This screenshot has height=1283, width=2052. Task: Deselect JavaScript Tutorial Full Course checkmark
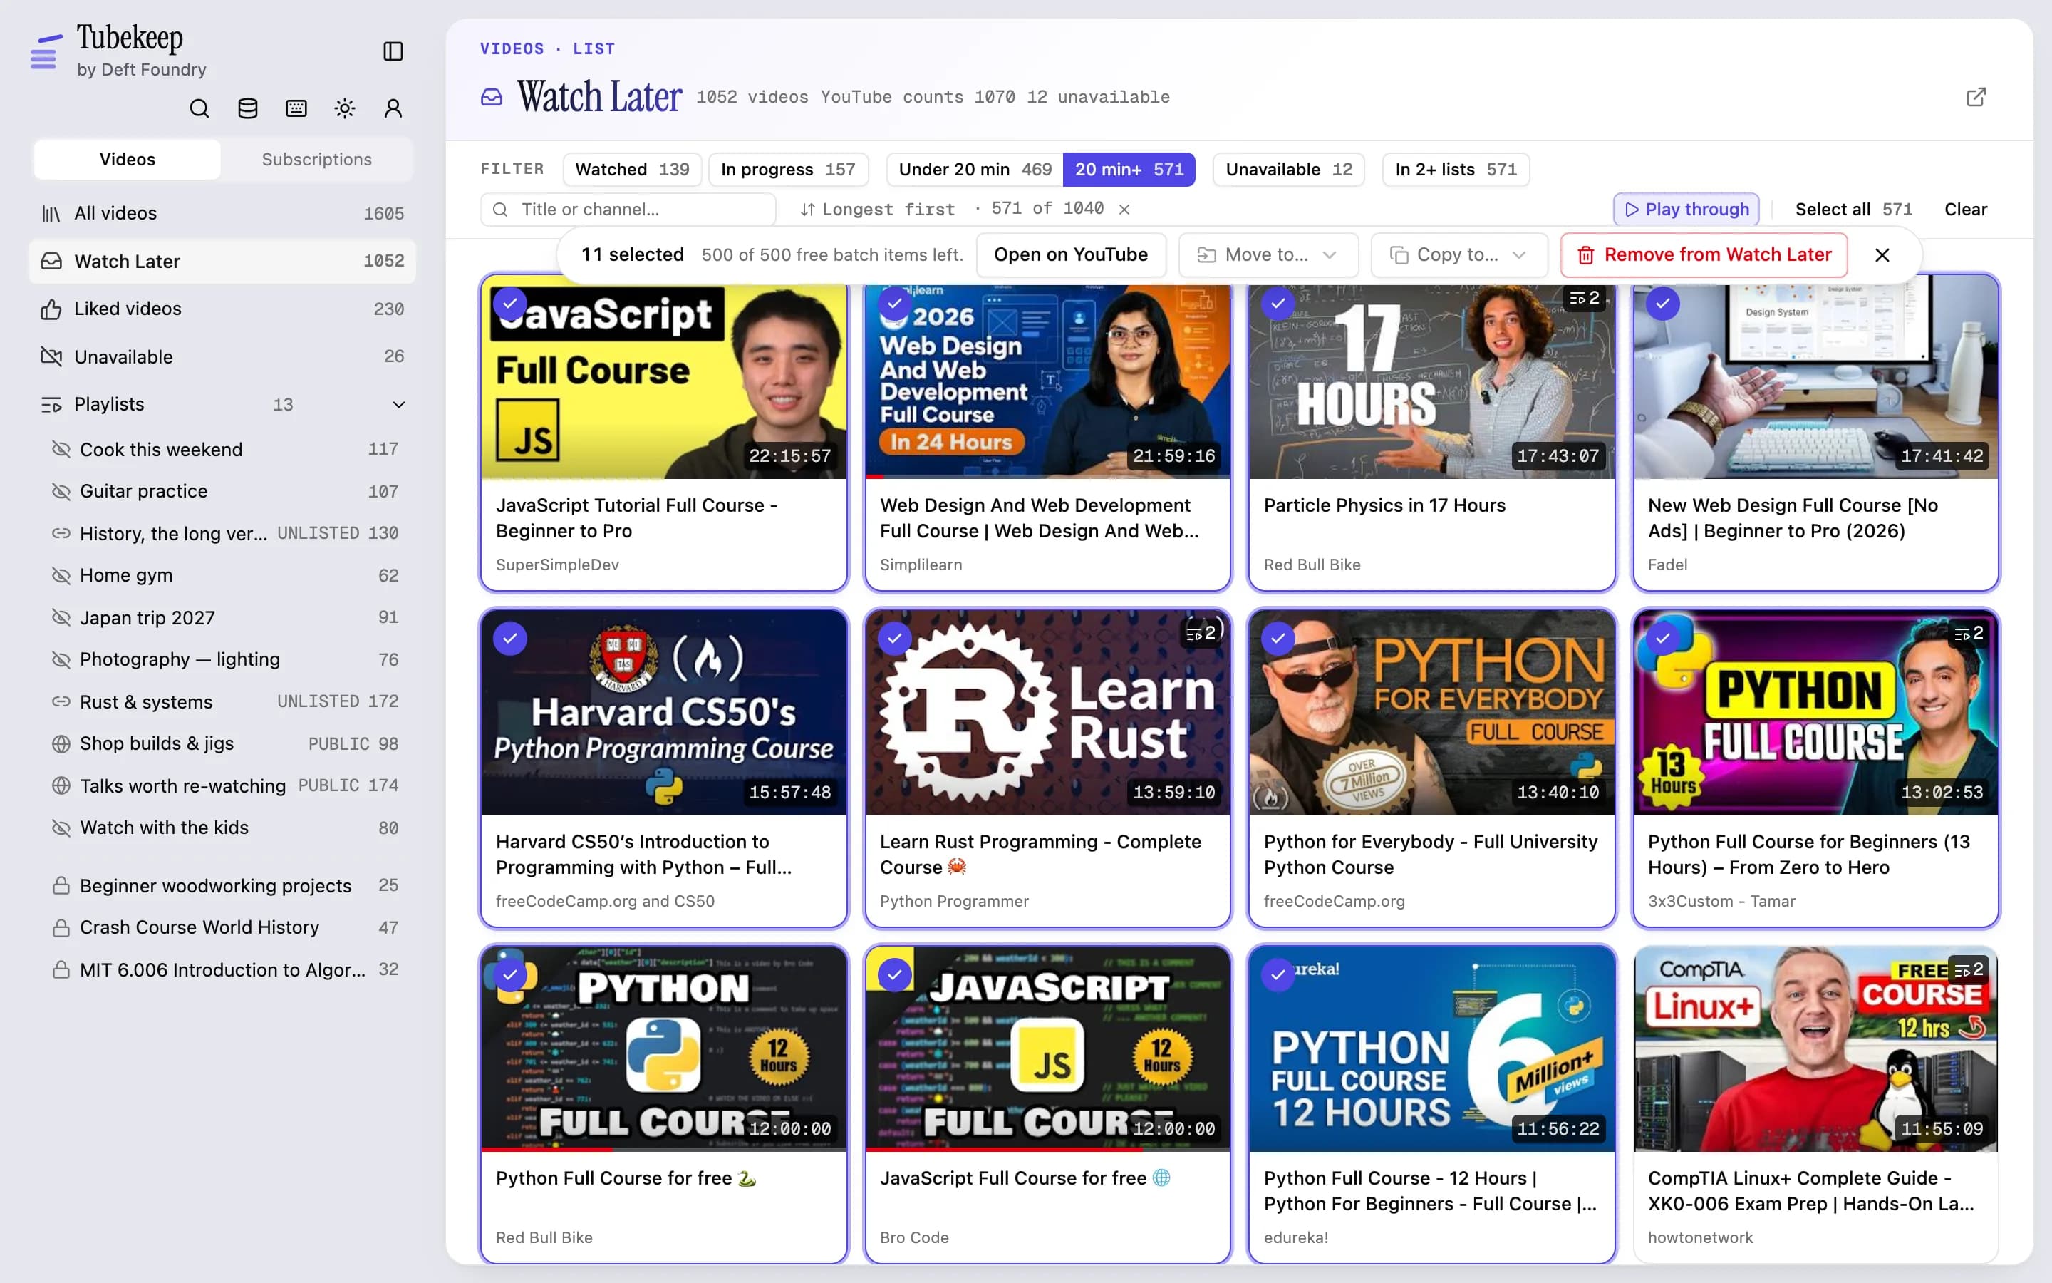click(x=509, y=303)
